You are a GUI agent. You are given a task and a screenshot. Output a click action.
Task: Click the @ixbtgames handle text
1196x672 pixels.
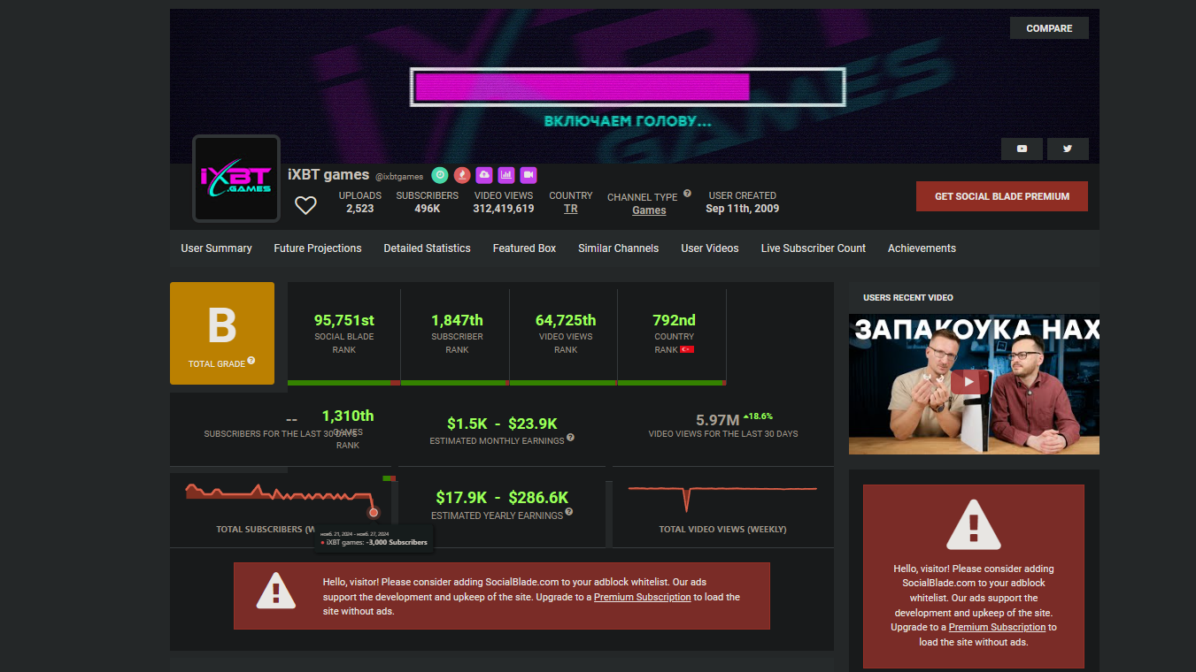[399, 177]
